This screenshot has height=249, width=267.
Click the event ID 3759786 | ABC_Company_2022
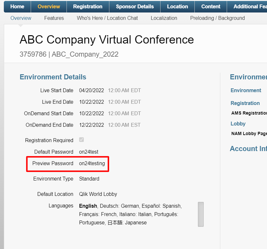(x=69, y=54)
